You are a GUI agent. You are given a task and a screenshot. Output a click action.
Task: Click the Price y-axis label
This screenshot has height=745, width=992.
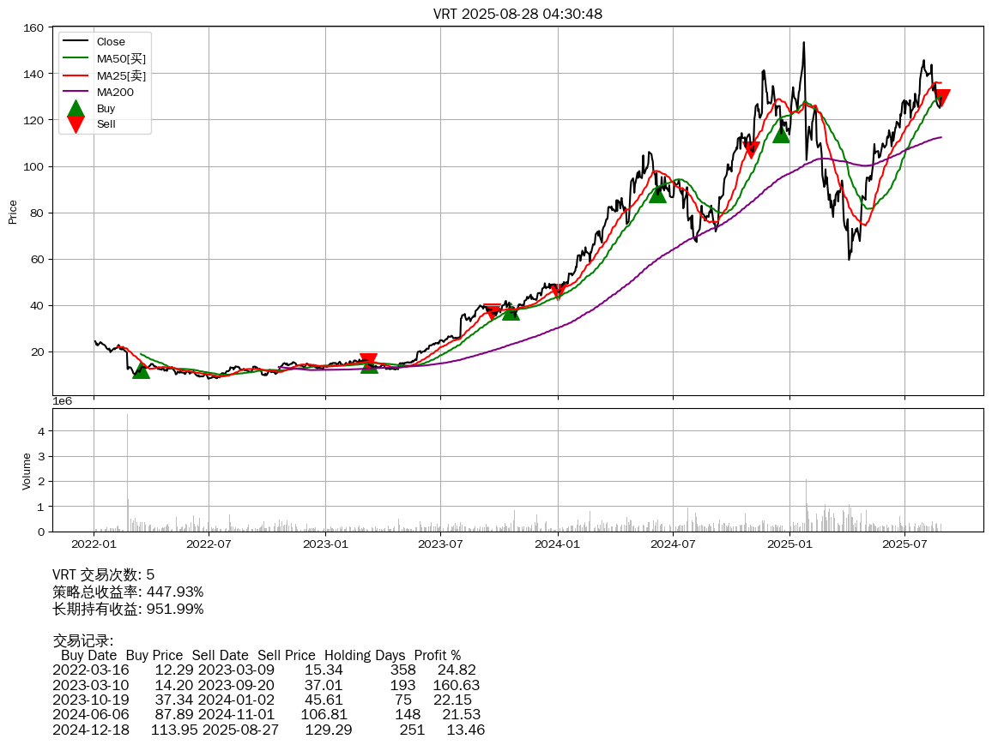pyautogui.click(x=13, y=212)
